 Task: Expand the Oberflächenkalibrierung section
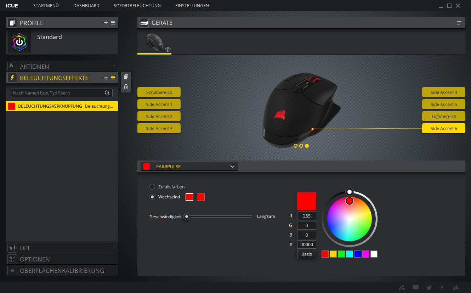(x=62, y=271)
